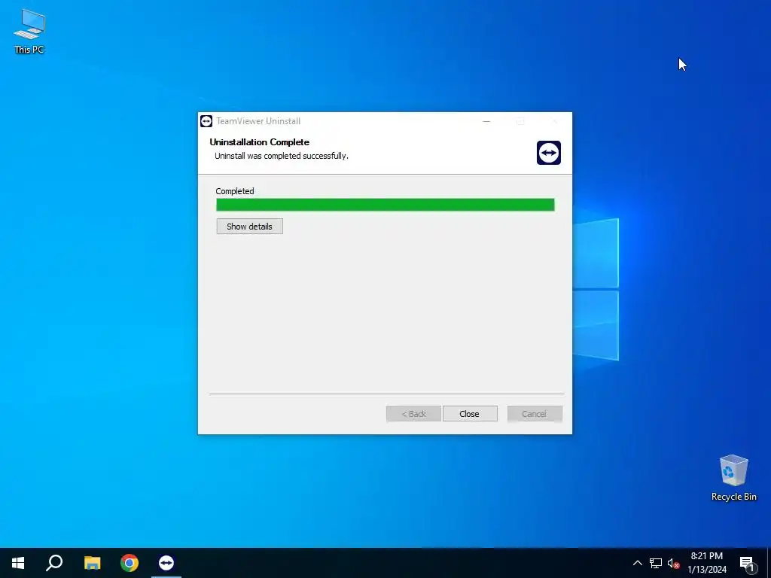Click the Completed status label
The image size is (771, 578).
pyautogui.click(x=235, y=191)
